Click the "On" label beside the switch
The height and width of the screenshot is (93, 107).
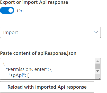point(20,11)
